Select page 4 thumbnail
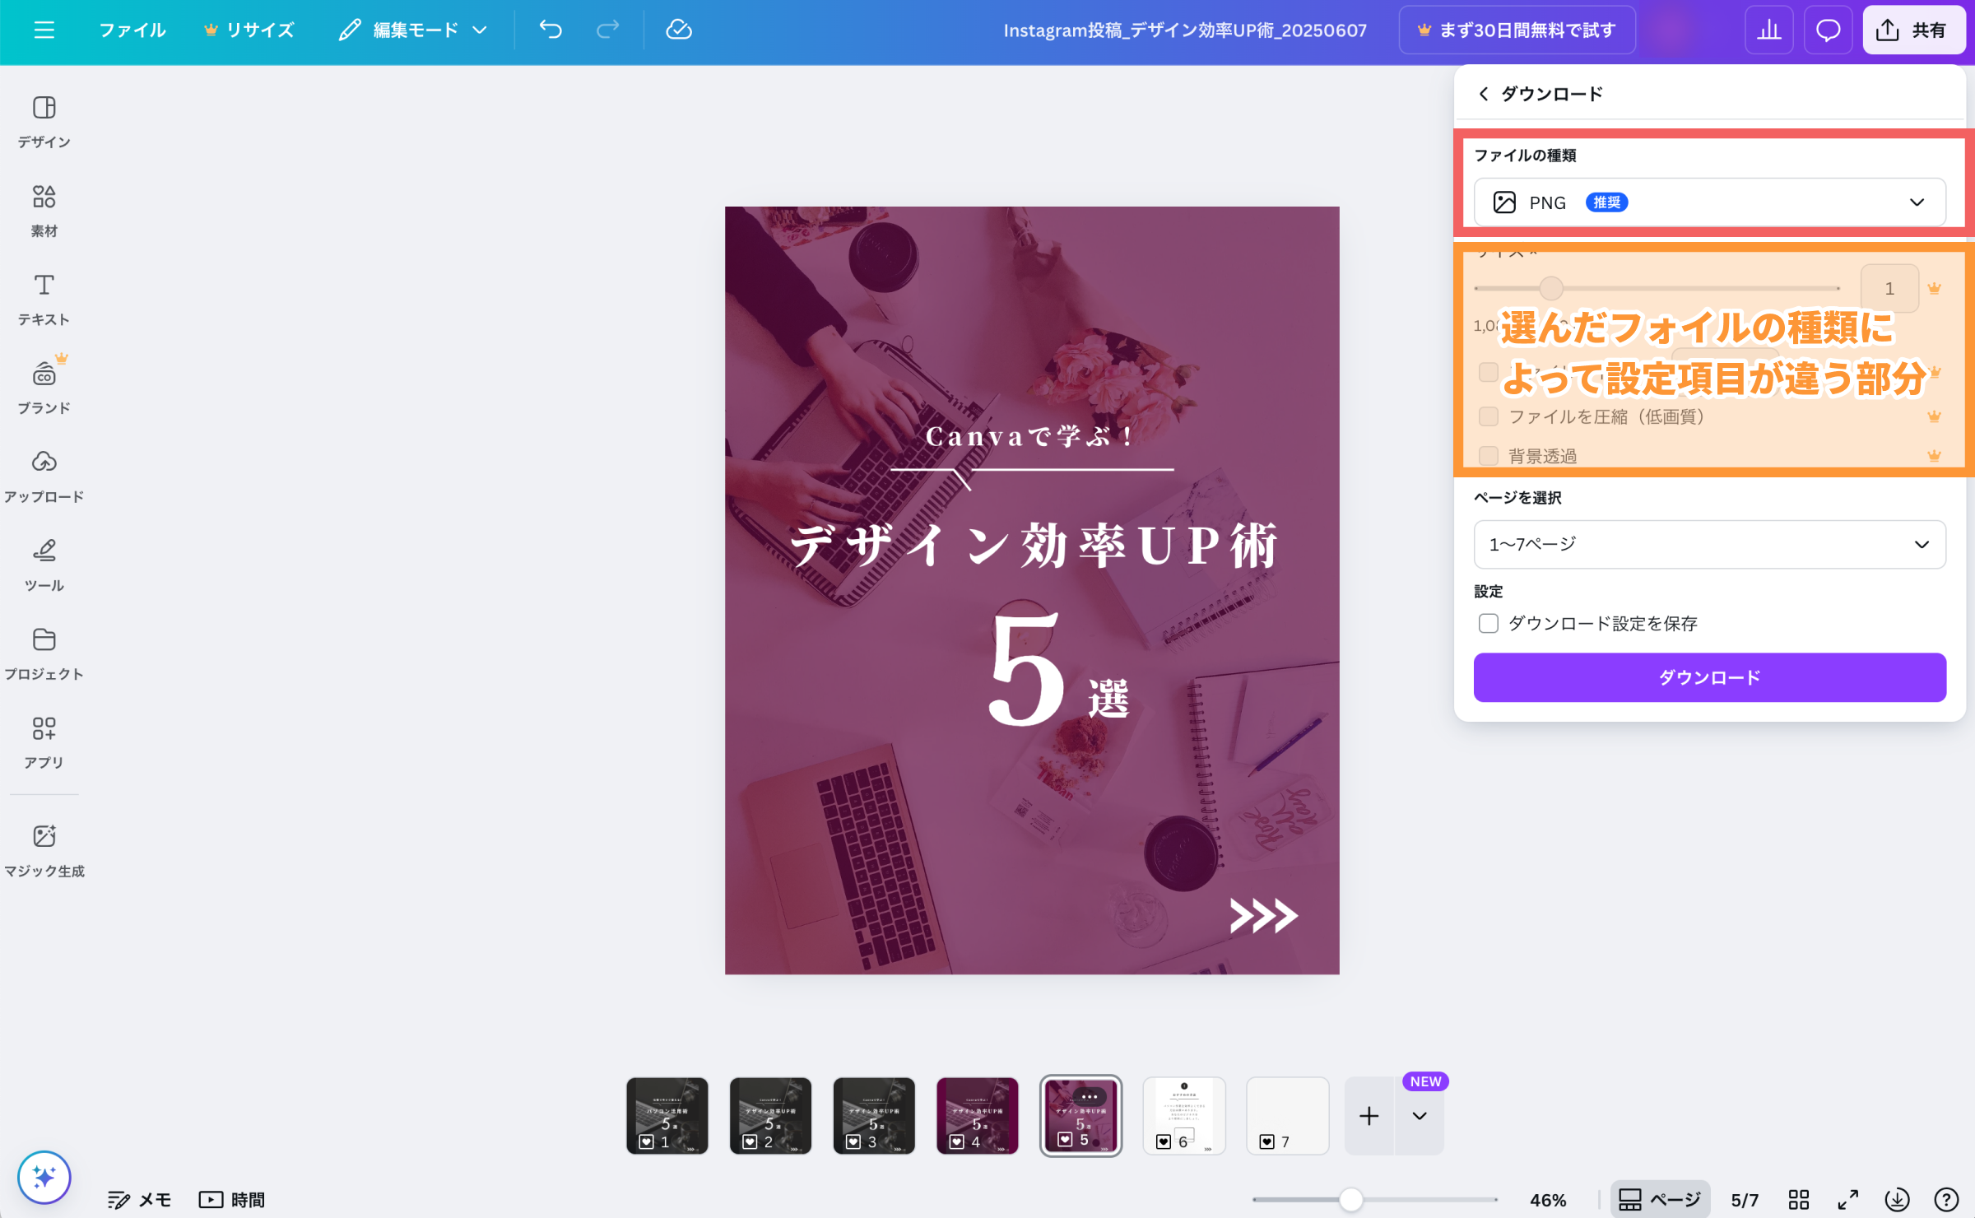Viewport: 1975px width, 1218px height. click(978, 1116)
